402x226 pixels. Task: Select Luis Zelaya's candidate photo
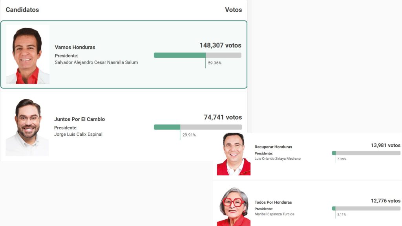[x=234, y=154]
